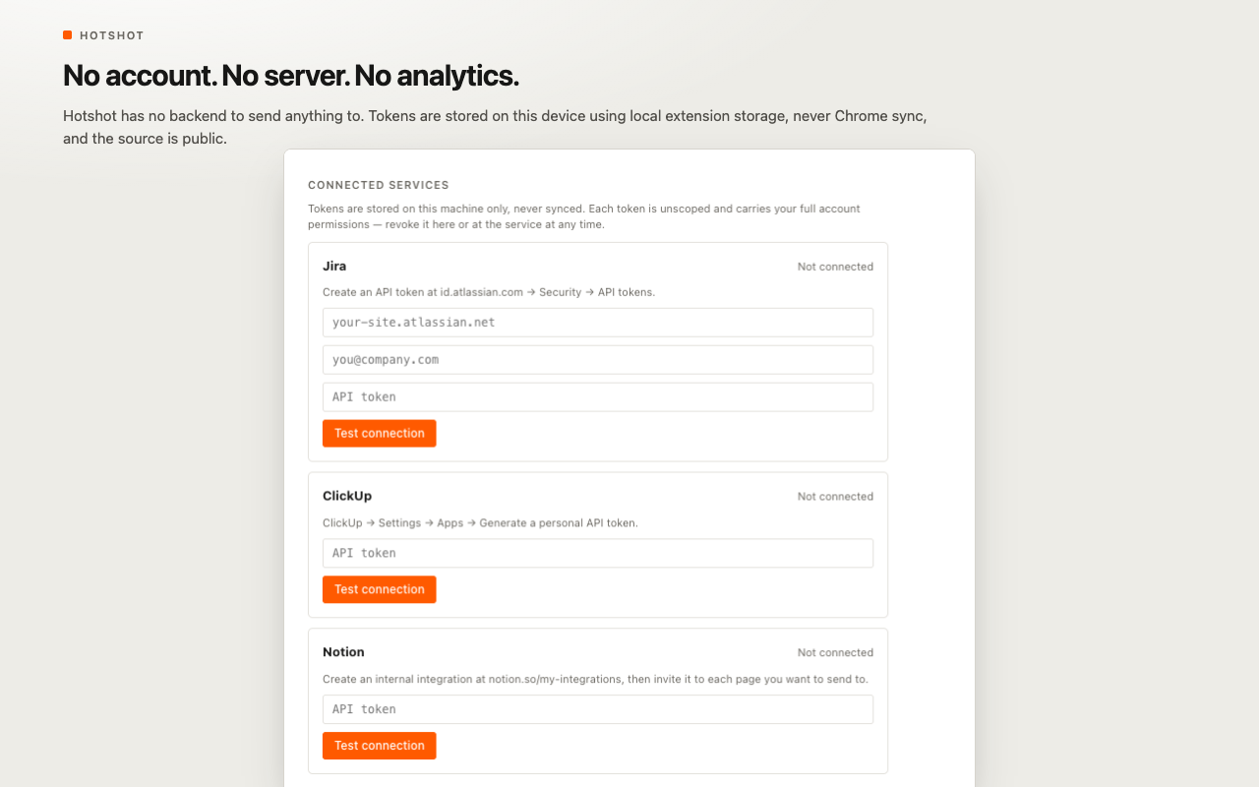Click the "CONNECTED SERVICES" section label
Viewport: 1259px width, 787px height.
coord(379,185)
